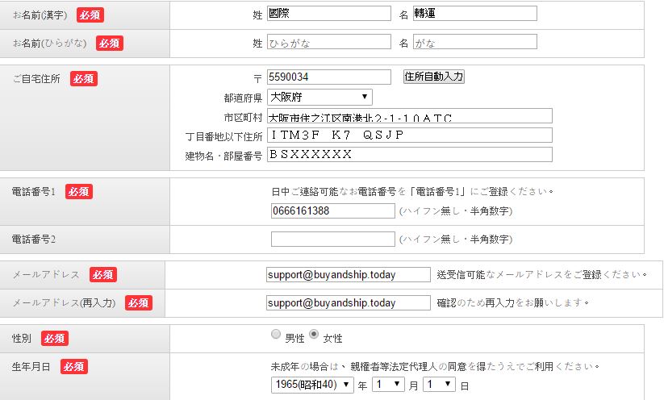This screenshot has height=400, width=664.
Task: Click the postal code field 5590034
Action: (x=329, y=77)
